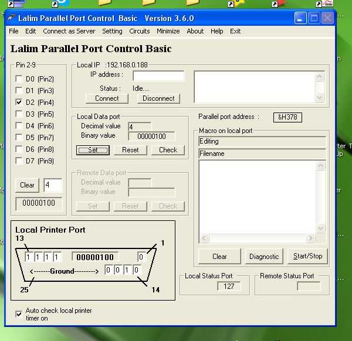The height and width of the screenshot is (341, 352).
Task: Uncheck the D2 (Pin4) checkbox
Action: click(19, 102)
